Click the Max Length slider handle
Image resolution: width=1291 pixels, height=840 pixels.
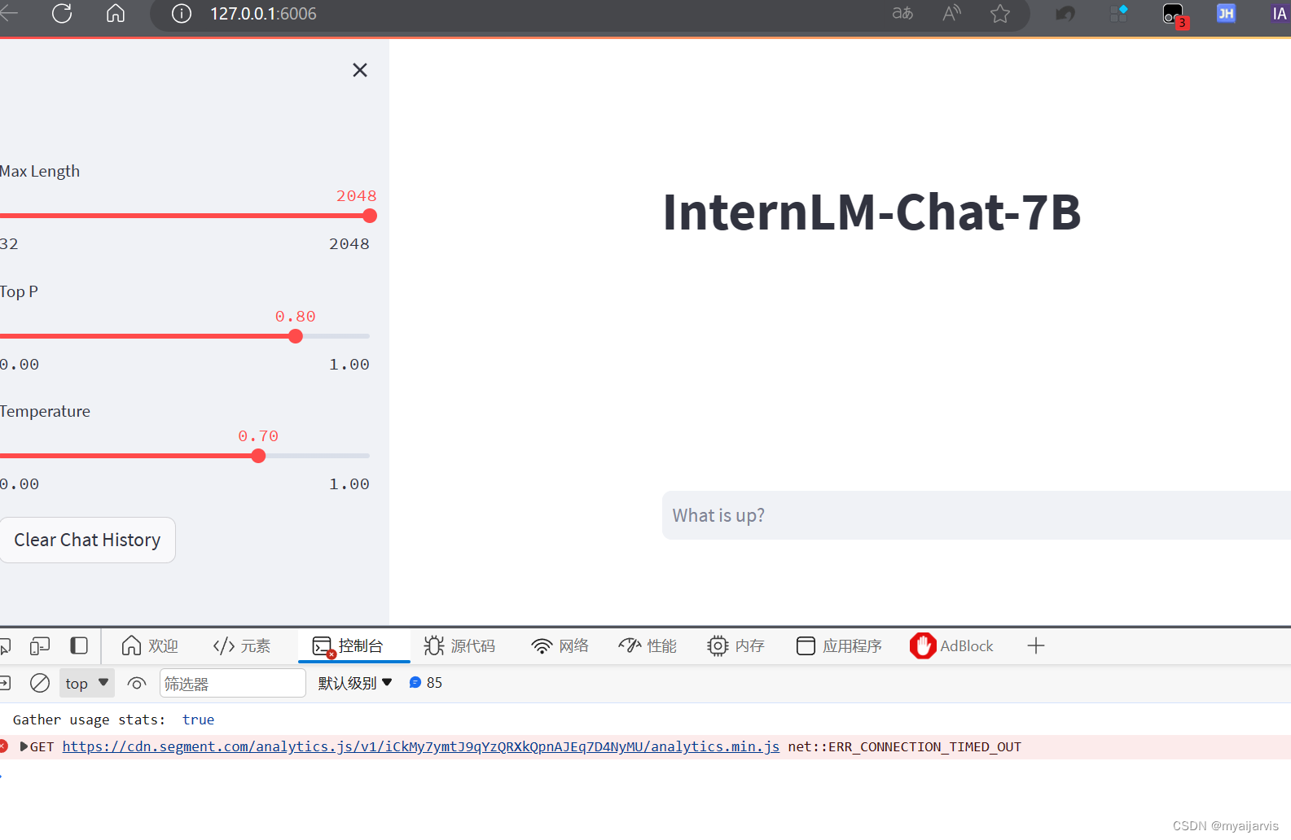(370, 216)
